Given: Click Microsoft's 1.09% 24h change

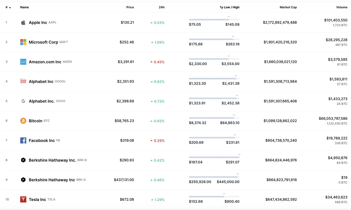Looking at the screenshot, I should coord(158,42).
